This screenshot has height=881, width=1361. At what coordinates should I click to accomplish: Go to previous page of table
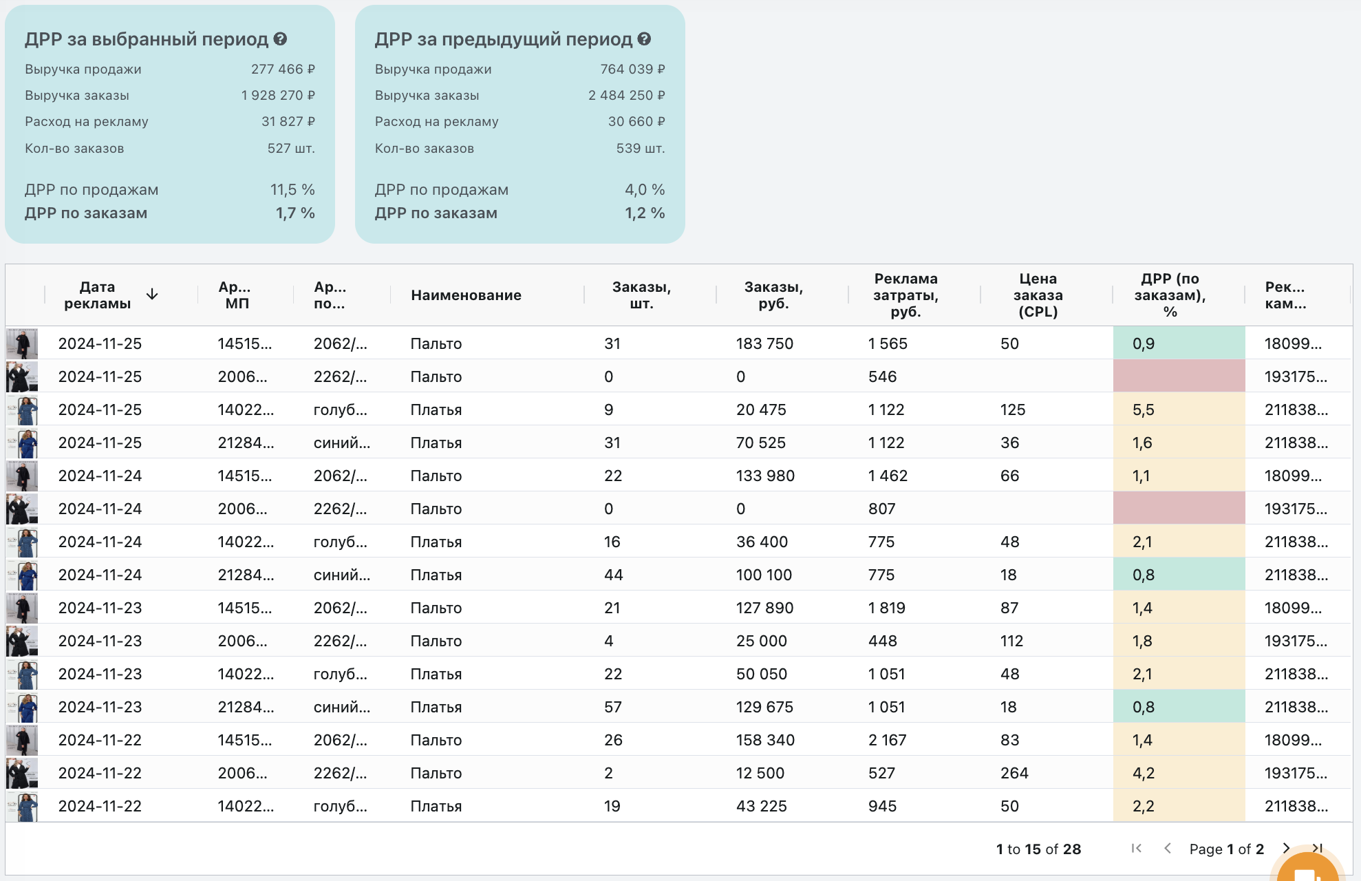[x=1168, y=848]
